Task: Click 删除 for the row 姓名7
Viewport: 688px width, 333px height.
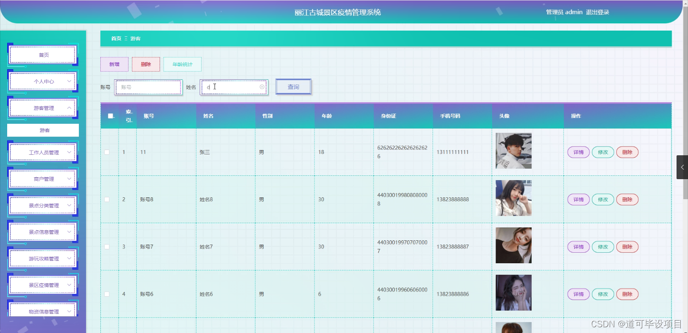Action: tap(627, 247)
